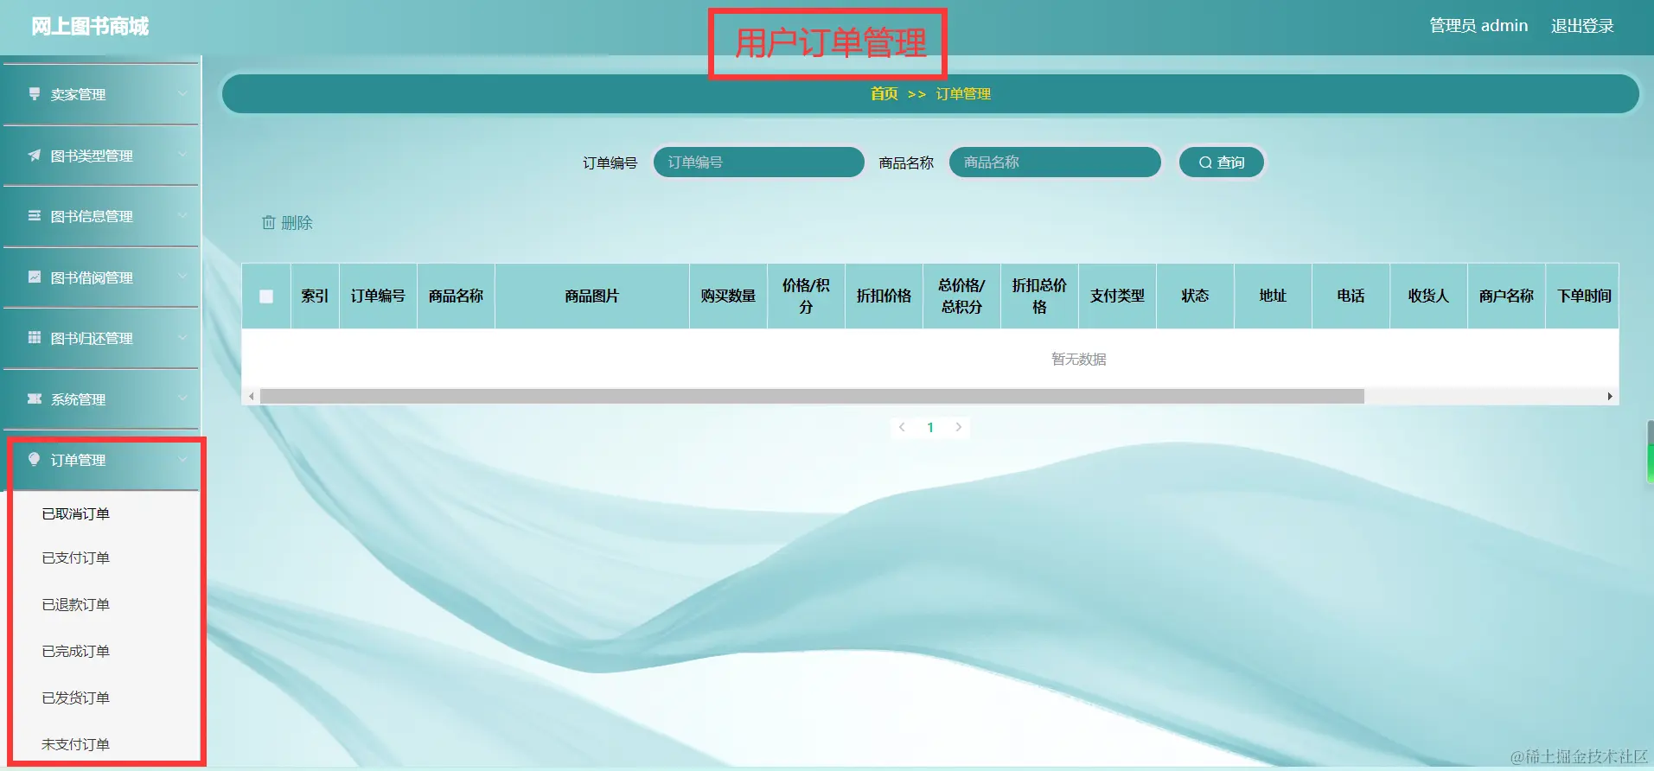Click the 价格/积分 column header

click(x=806, y=296)
